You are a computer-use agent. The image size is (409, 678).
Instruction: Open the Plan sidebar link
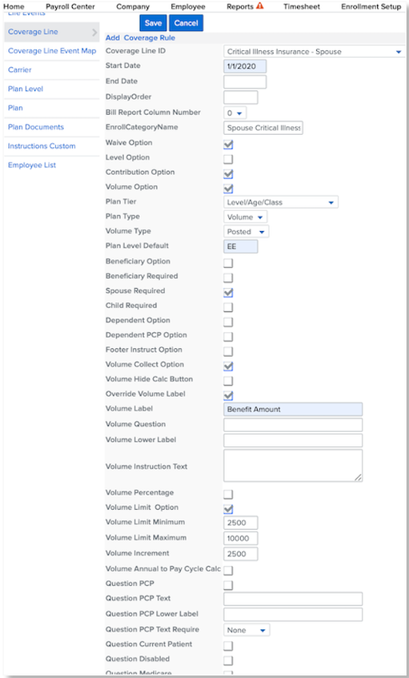point(15,108)
